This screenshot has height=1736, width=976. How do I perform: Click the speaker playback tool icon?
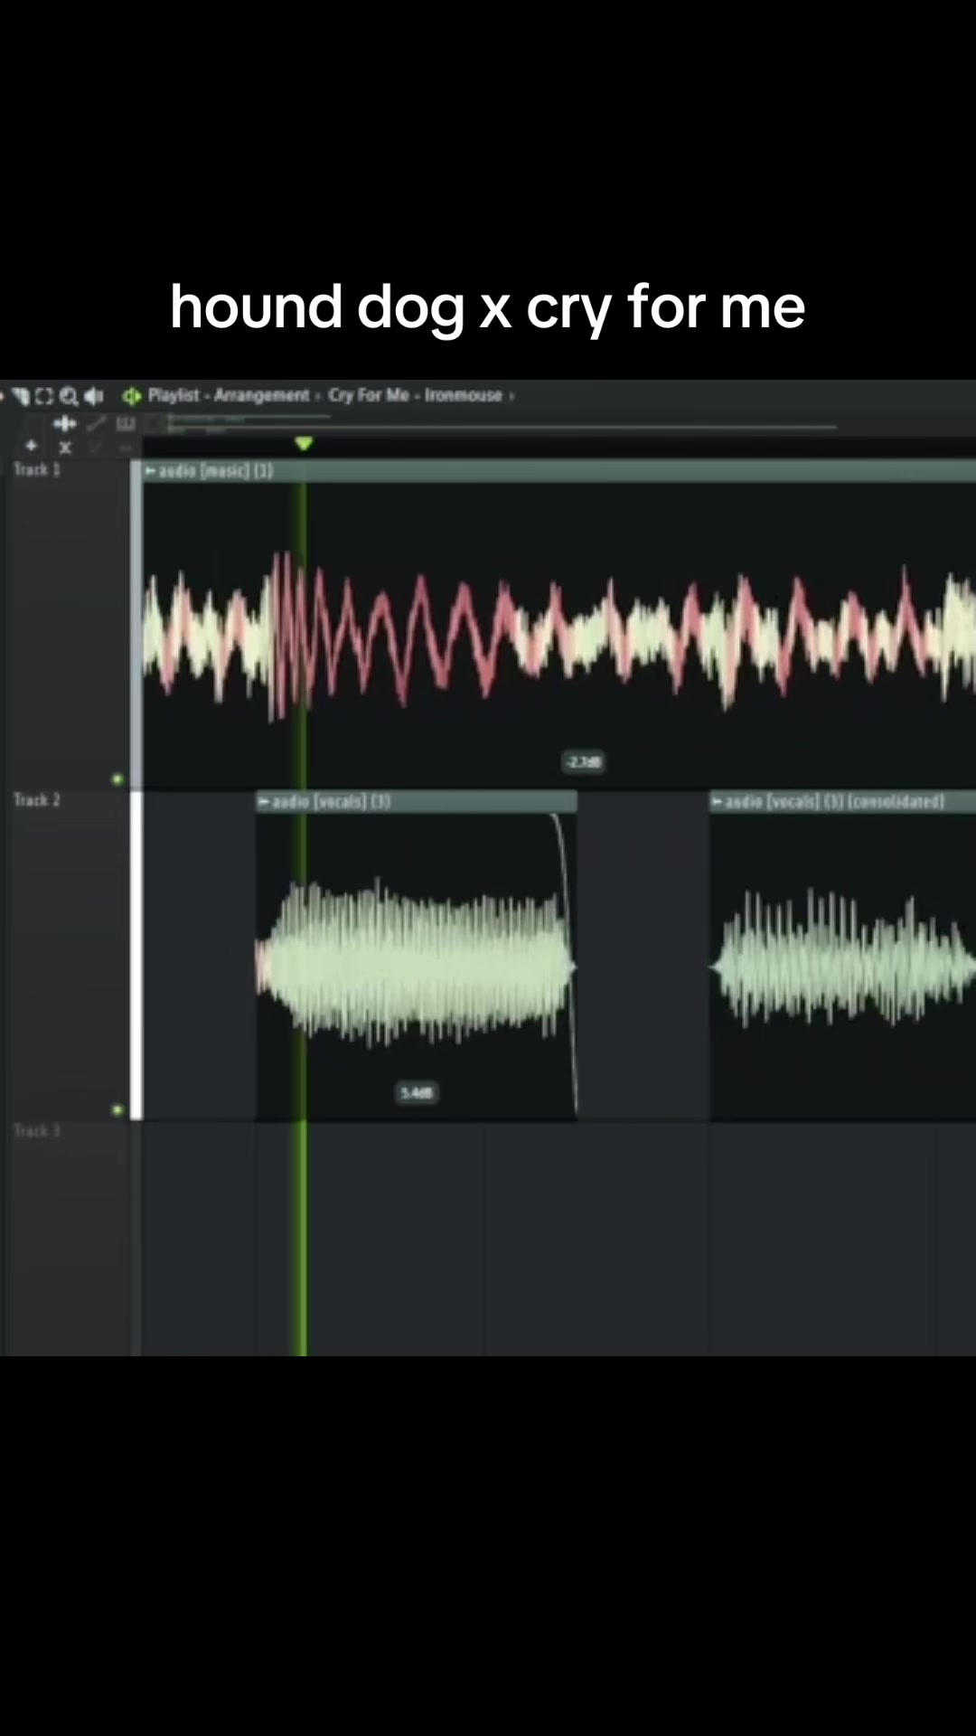point(93,396)
